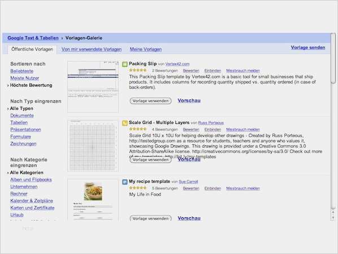Screen dimensions: 338x254
Task: Open the Packing Slip thumbnail preview
Action: pos(93,87)
